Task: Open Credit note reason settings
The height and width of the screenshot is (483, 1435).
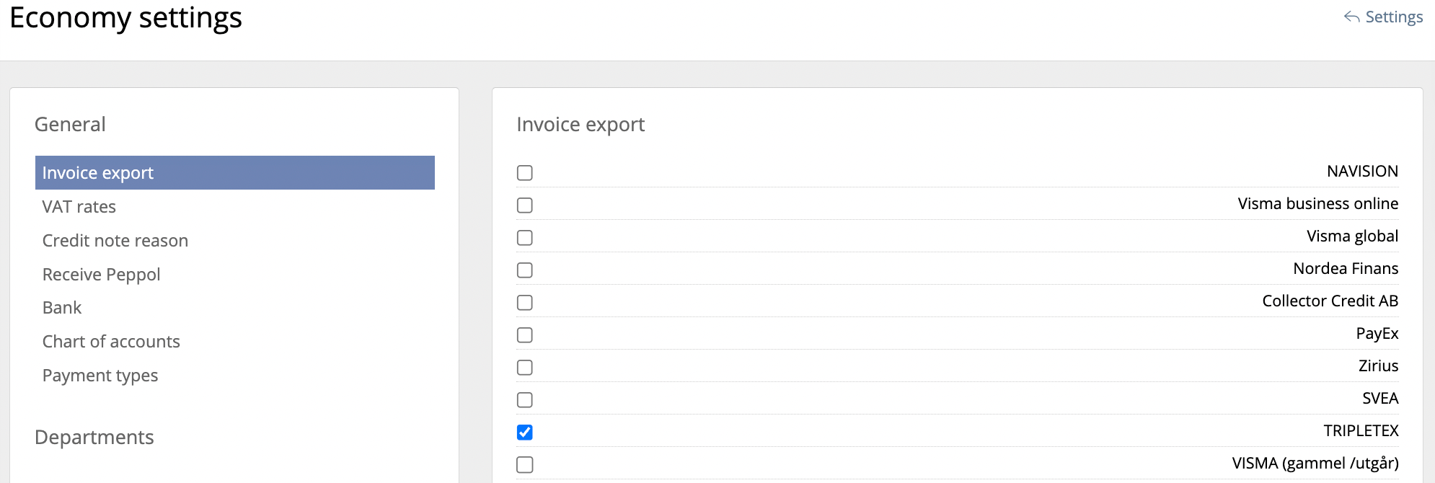Action: click(x=115, y=241)
